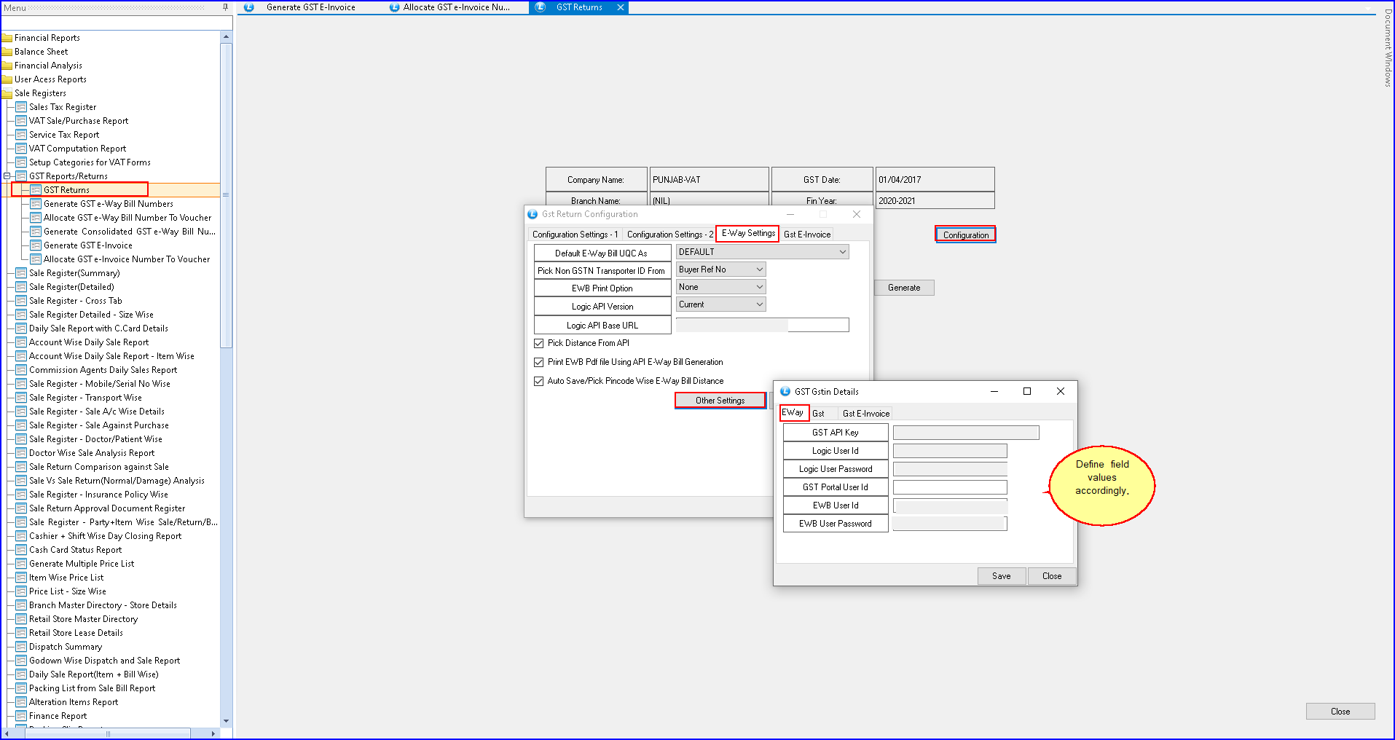Toggle Pick Distance From API checkbox

[539, 343]
